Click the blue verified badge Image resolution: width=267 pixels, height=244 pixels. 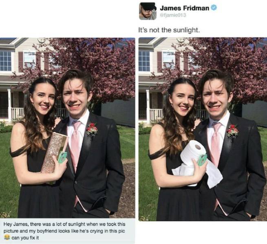coord(214,8)
